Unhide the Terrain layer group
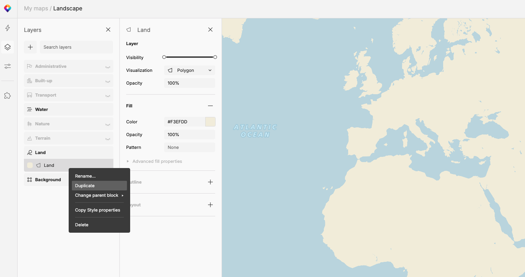525x277 pixels. [x=107, y=138]
